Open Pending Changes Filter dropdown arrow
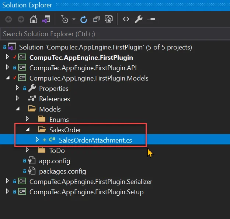 point(74,19)
